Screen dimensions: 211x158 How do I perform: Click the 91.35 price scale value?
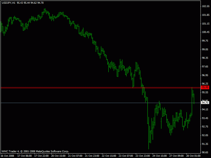pyautogui.click(x=206, y=144)
